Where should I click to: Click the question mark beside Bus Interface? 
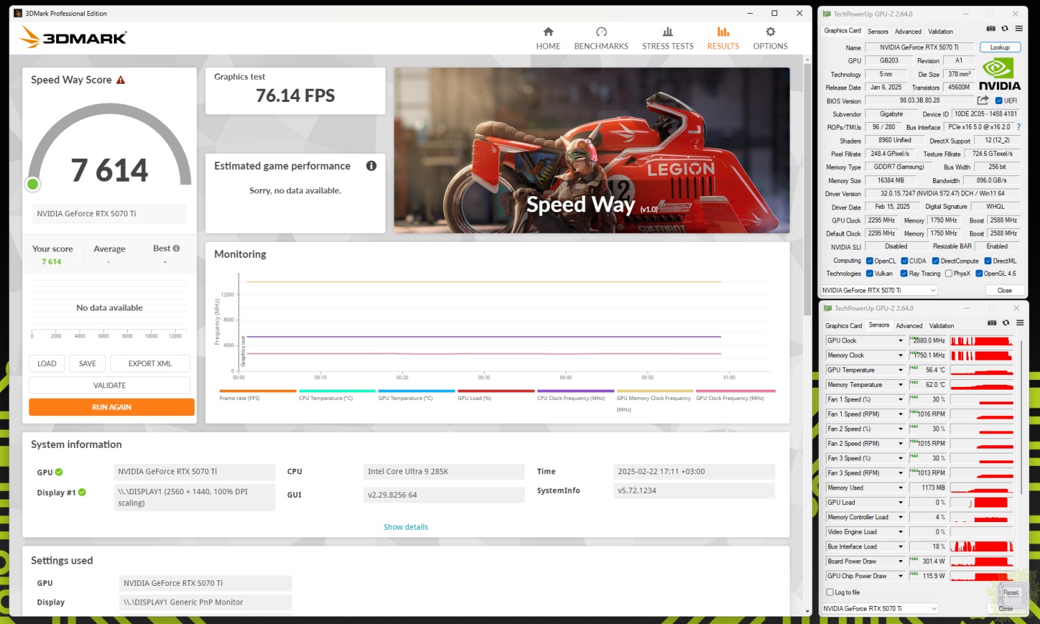[x=1019, y=127]
